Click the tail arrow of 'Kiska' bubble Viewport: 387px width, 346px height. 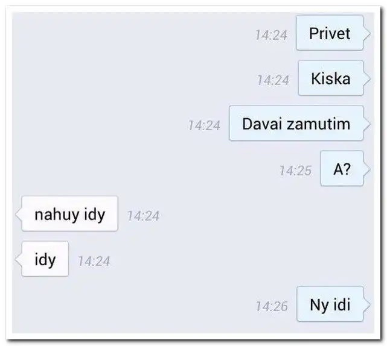tap(366, 78)
